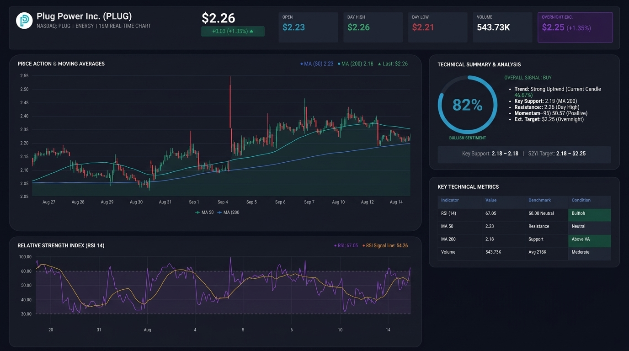Click the OVERALL SIGNAL: BUY label
629x351 pixels.
[528, 78]
